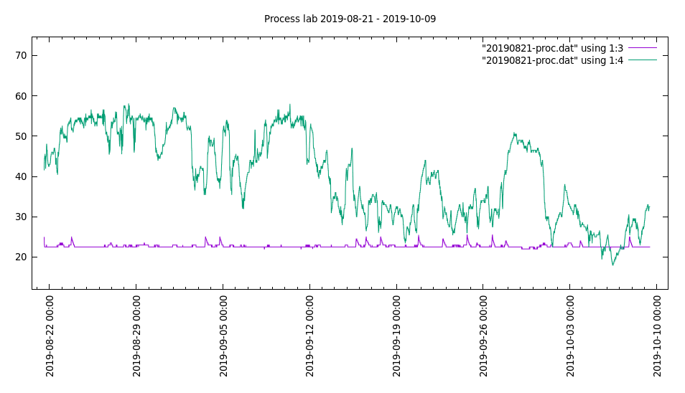Select legend entry '"20190821-proc.dat" using 1:4'
The image size is (685, 393).
coord(553,60)
